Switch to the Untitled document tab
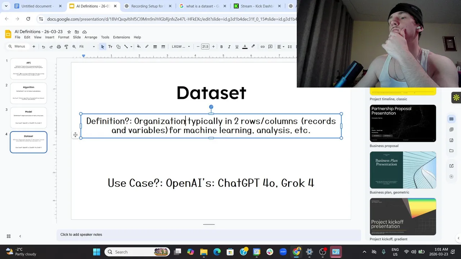This screenshot has height=259, width=461. click(37, 6)
